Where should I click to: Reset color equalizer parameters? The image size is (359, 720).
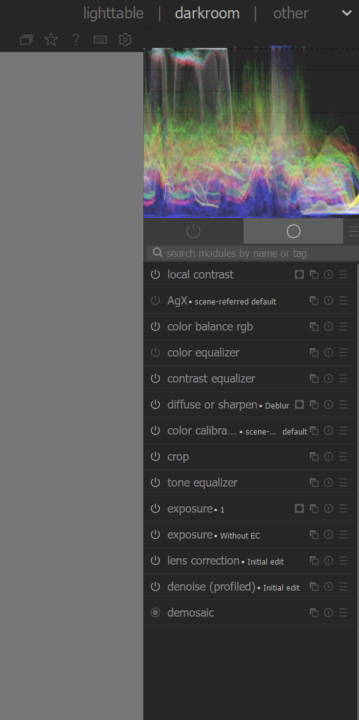click(329, 353)
